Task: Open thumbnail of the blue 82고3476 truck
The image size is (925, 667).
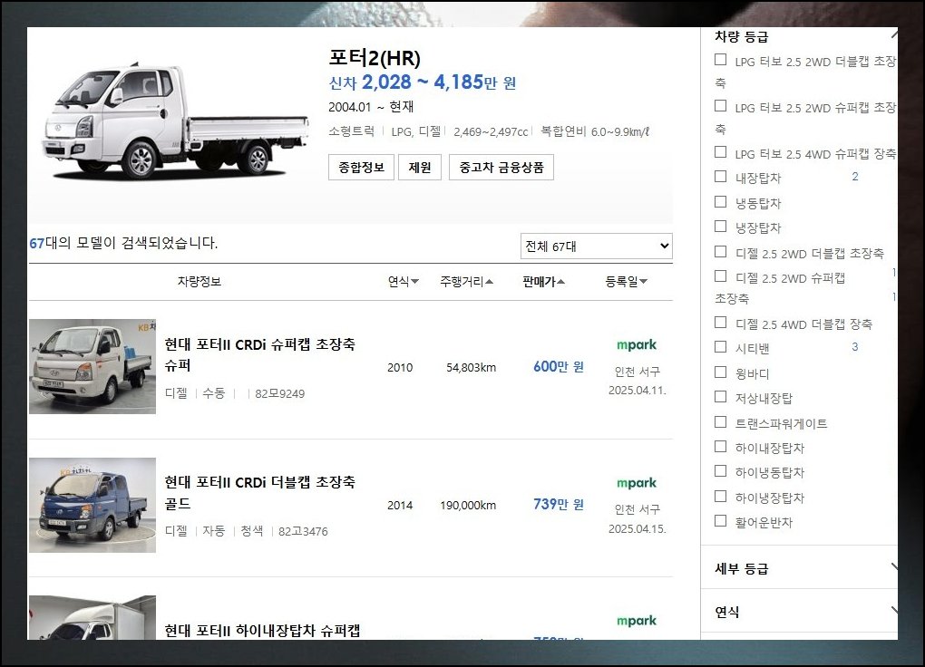Action: 92,505
